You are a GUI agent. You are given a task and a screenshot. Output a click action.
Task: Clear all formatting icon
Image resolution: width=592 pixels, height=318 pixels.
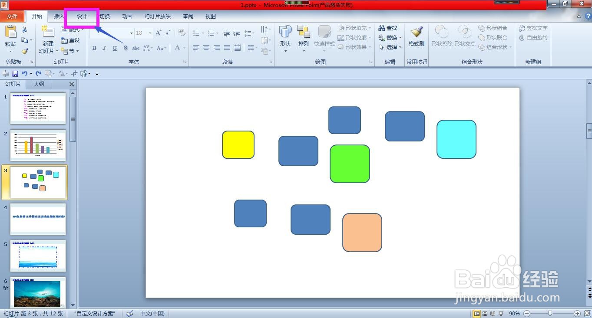(x=182, y=33)
